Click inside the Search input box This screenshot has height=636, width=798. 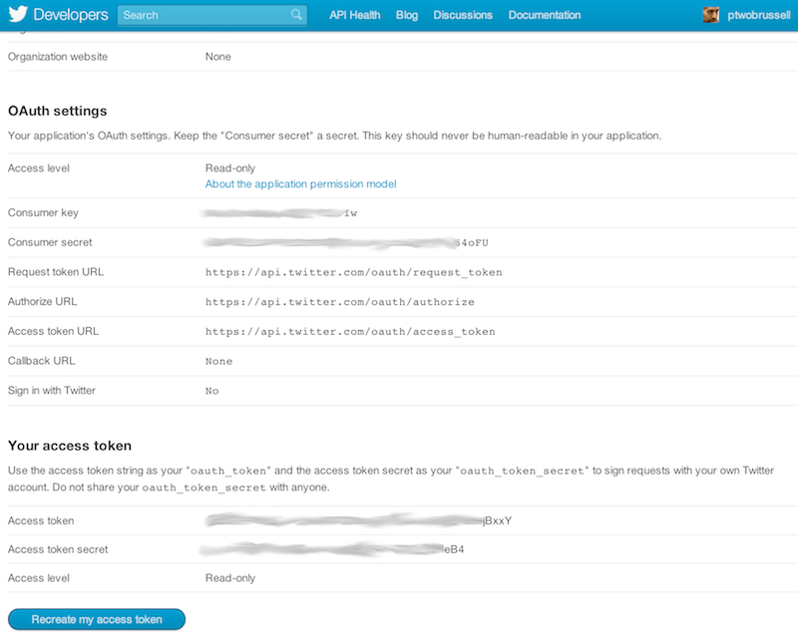tap(199, 15)
